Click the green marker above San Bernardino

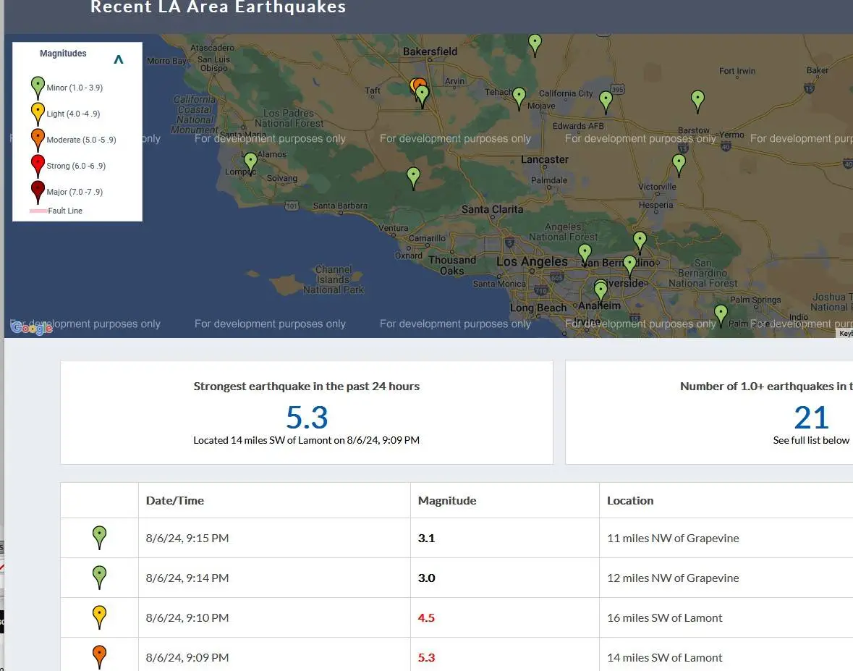[x=640, y=240]
